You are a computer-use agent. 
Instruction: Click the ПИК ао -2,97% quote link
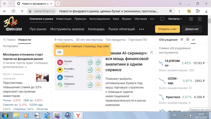click(x=33, y=100)
